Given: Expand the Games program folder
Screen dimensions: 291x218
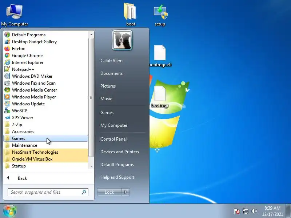Looking at the screenshot, I should [46, 138].
